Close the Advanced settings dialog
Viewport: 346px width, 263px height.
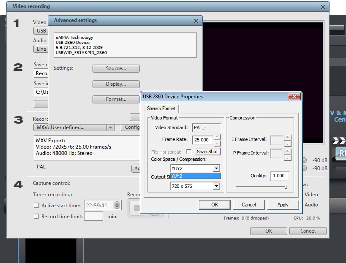[x=196, y=21]
